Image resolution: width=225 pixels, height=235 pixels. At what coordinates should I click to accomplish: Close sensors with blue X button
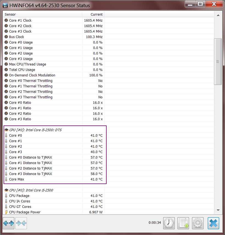[x=213, y=223]
